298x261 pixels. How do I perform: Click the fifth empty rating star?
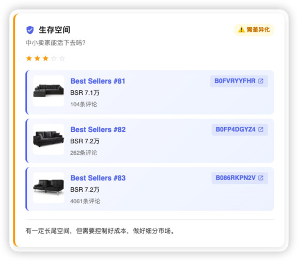pos(62,58)
